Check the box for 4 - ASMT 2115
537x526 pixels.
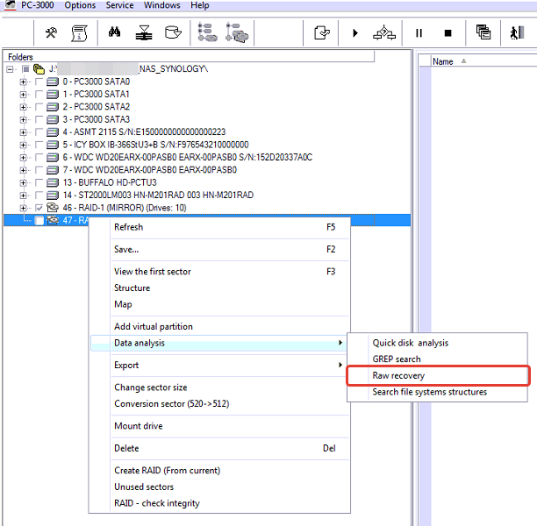39,132
